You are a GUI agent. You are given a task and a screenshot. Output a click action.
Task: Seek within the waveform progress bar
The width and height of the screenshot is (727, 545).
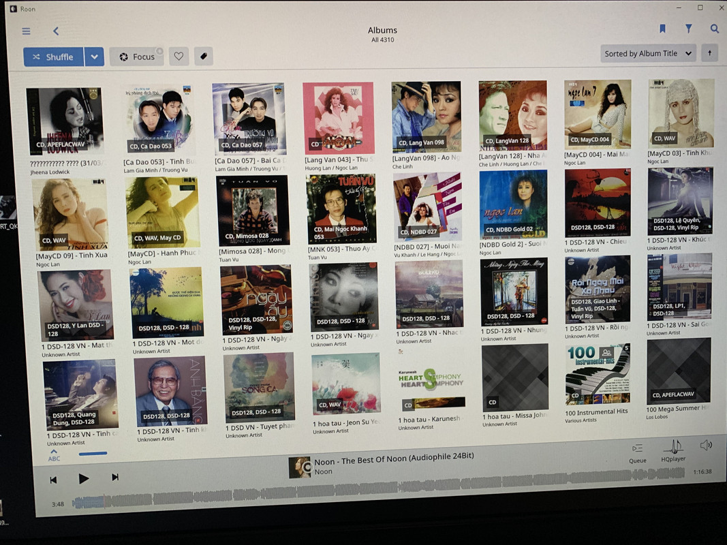coord(378,488)
